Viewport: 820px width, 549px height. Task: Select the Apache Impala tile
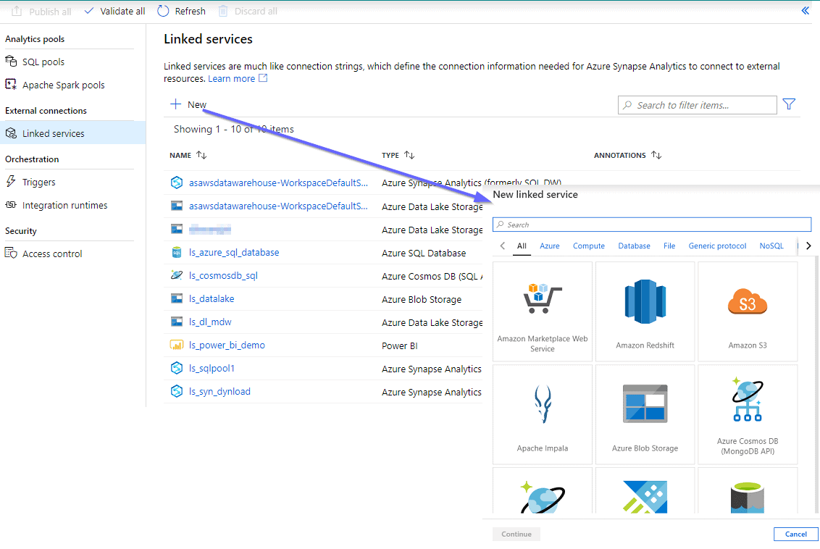click(542, 414)
